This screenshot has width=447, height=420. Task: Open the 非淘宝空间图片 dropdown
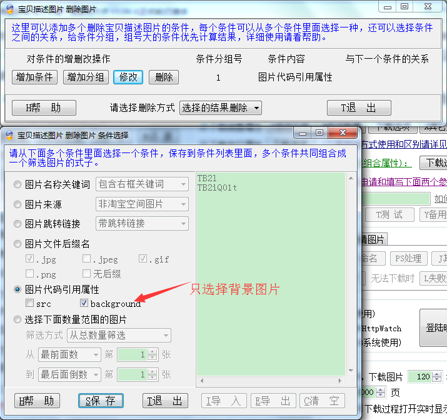pyautogui.click(x=142, y=204)
